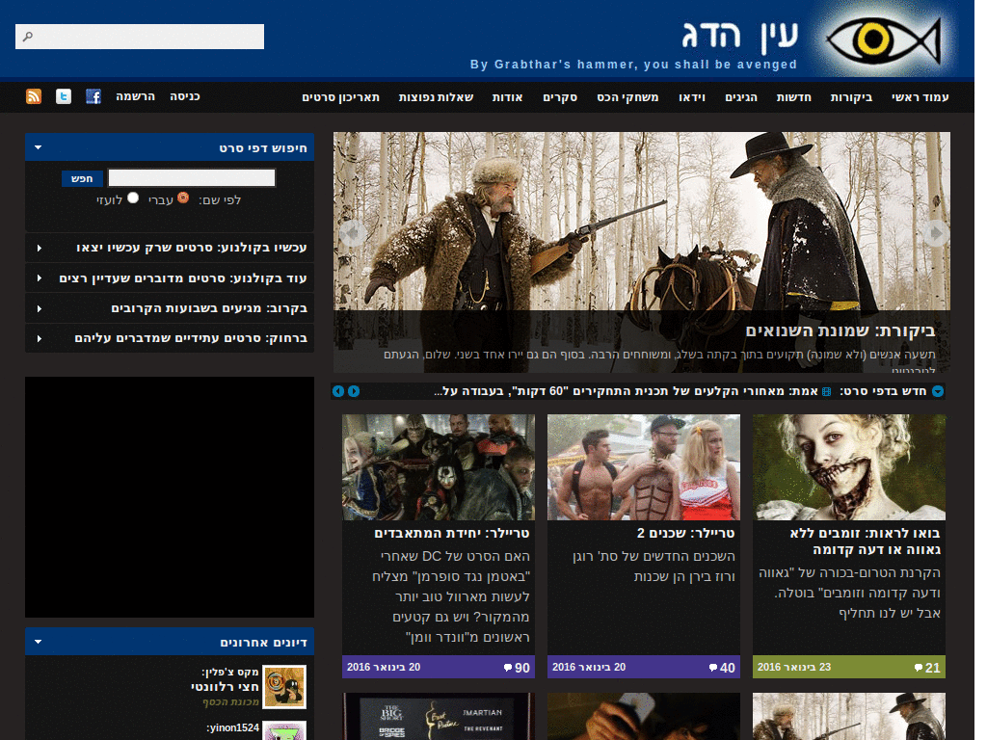Image resolution: width=987 pixels, height=740 pixels.
Task: Open the zombie woman thumbnail
Action: [848, 467]
